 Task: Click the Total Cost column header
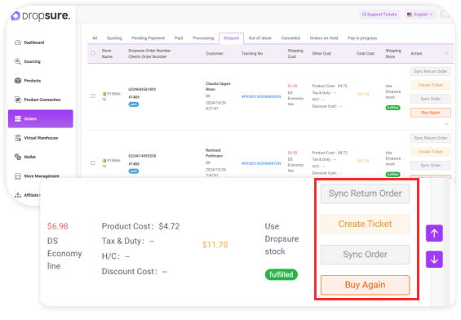point(366,53)
